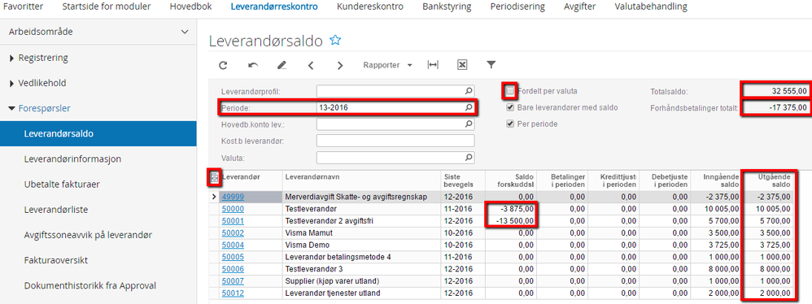Open supplier link 50002
This screenshot has width=812, height=304.
pos(233,233)
